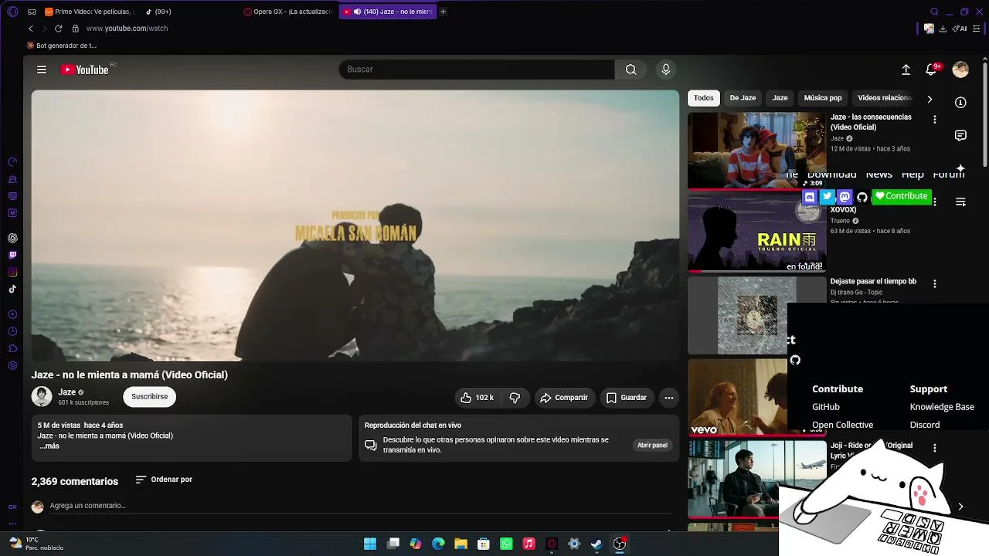
Task: Save the video with 'Guardar'
Action: 627,398
